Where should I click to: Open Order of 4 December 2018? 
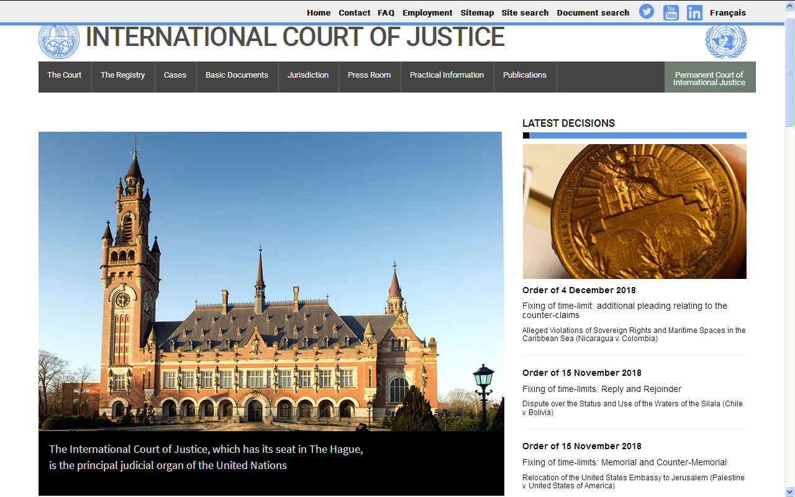pyautogui.click(x=579, y=290)
